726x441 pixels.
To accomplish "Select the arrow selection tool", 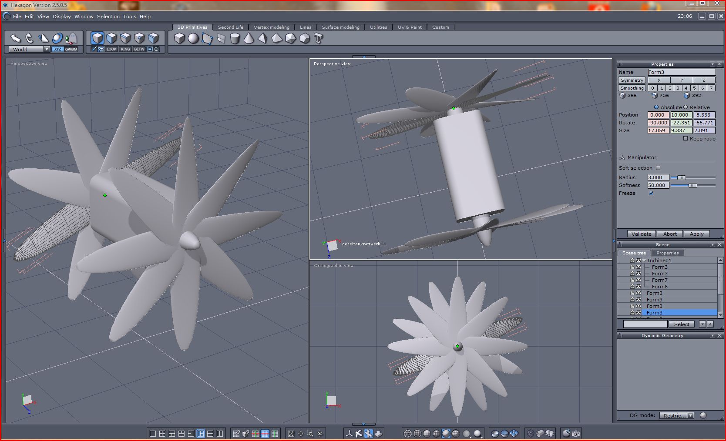I will 16,38.
